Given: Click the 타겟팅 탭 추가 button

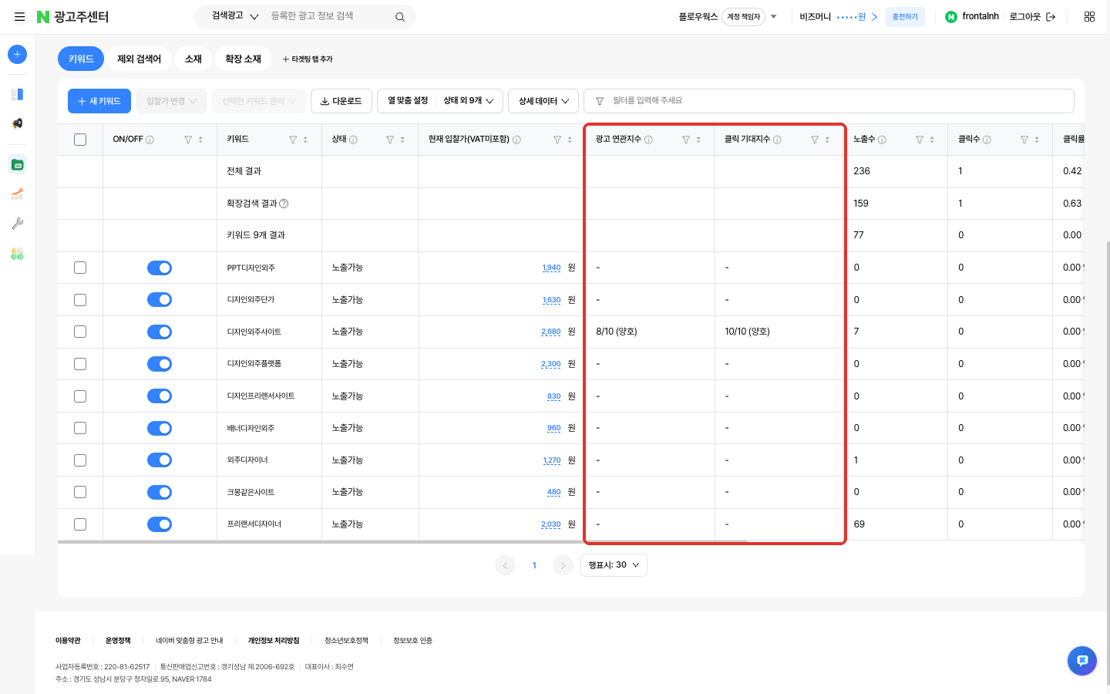Looking at the screenshot, I should click(x=308, y=59).
